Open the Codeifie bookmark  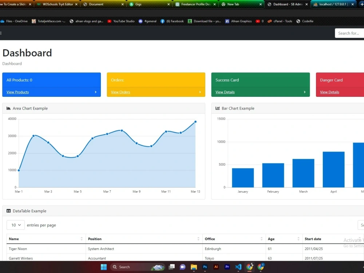click(x=305, y=21)
